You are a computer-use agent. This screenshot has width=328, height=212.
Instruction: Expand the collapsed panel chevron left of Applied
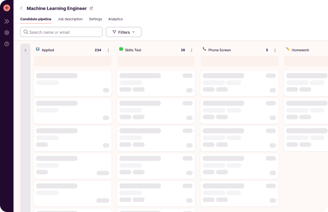[x=26, y=50]
